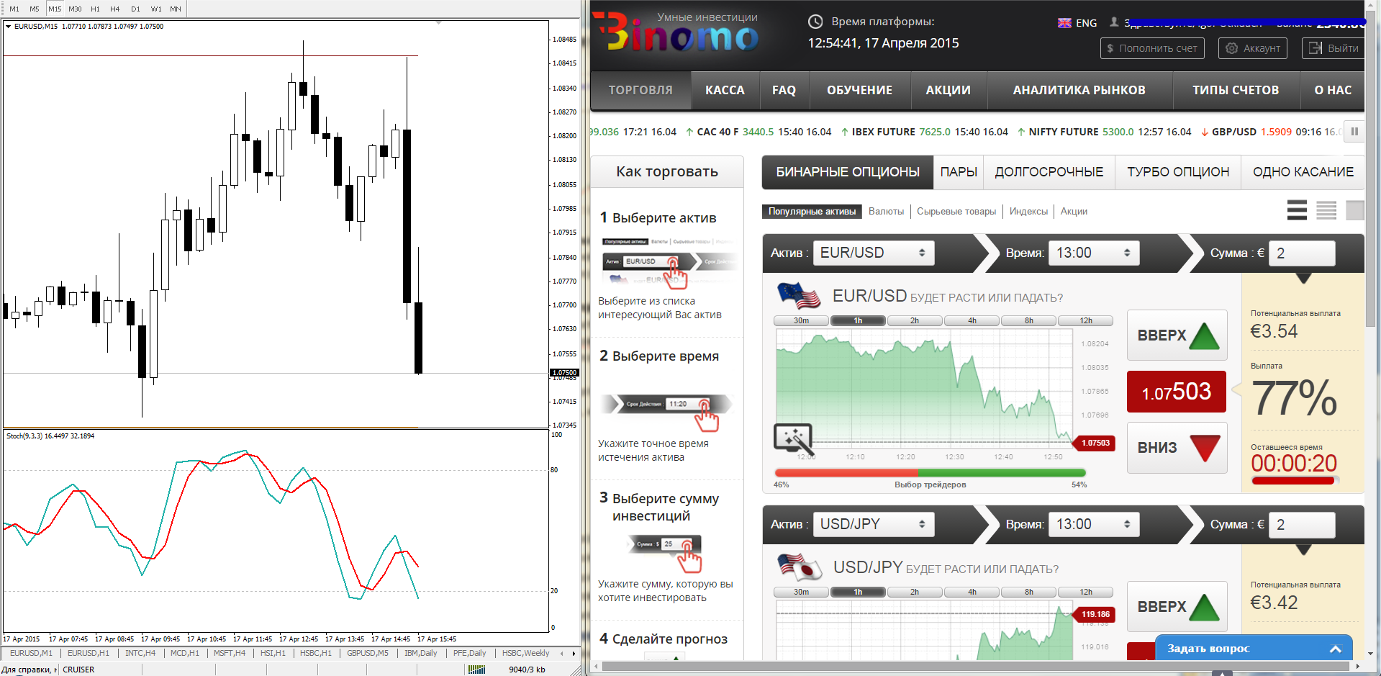Open the EUR/USD asset dropdown
Screen dimensions: 1381x676
click(x=873, y=253)
